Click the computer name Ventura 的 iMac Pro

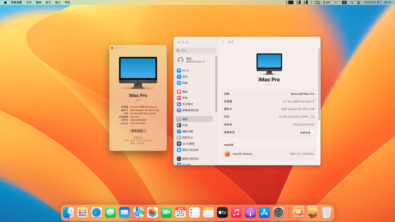302,94
